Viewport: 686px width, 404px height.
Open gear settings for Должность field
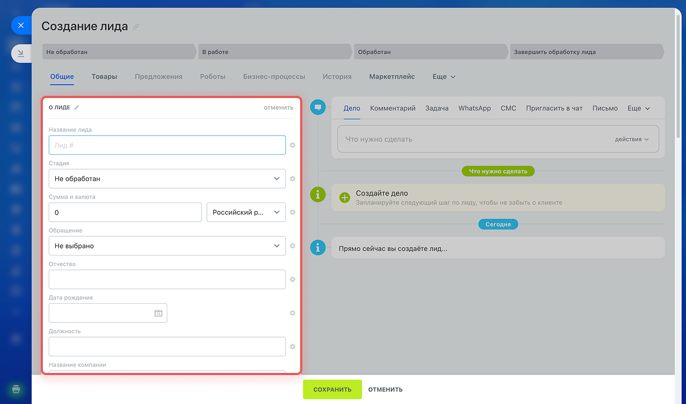point(293,347)
